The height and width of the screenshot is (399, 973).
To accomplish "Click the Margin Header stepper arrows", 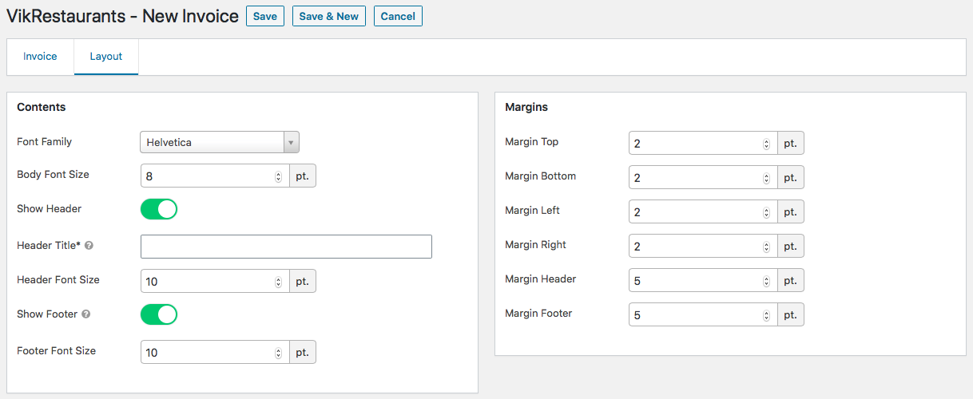I will coord(766,282).
